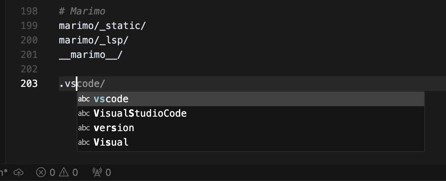Click line number 198 in the gutter
Screen dimensions: 446x181
pyautogui.click(x=29, y=11)
